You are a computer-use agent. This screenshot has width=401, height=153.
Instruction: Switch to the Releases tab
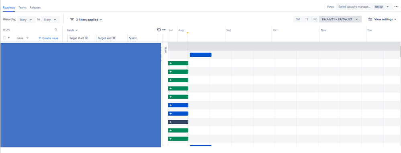(35, 8)
